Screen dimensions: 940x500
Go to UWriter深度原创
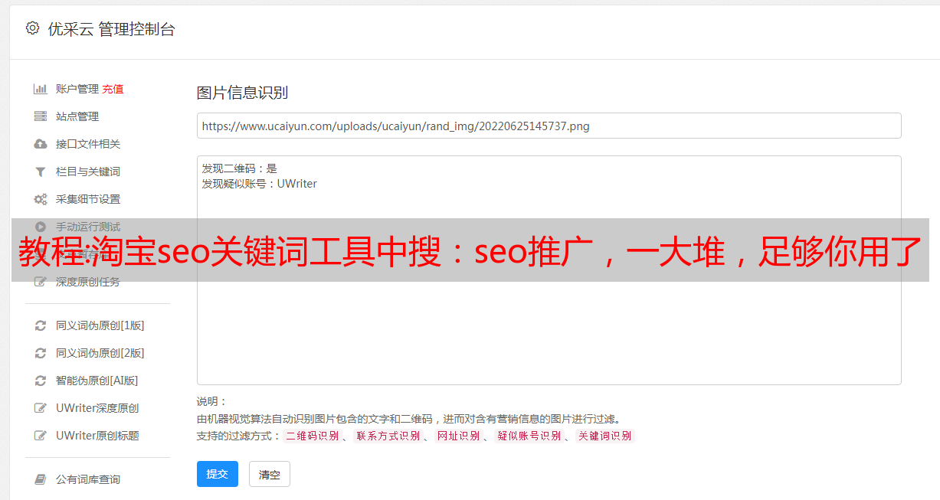tap(97, 408)
